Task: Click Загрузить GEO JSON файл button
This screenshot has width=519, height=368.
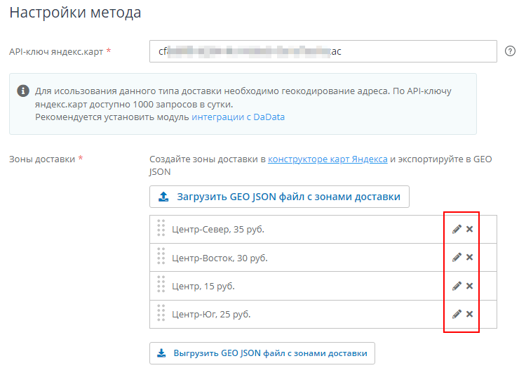Action: [x=279, y=197]
